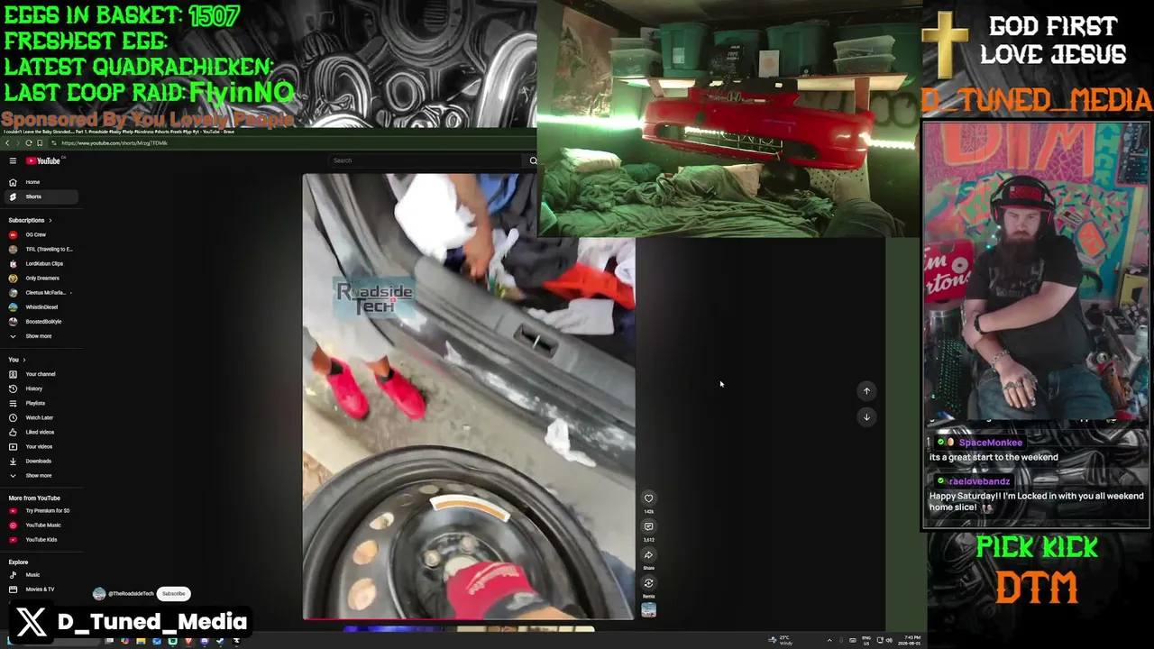Click the browser bookmark icon
1154x649 pixels.
[x=40, y=143]
